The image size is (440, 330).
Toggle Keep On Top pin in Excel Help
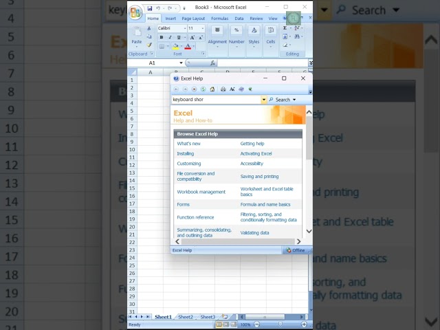pos(250,89)
